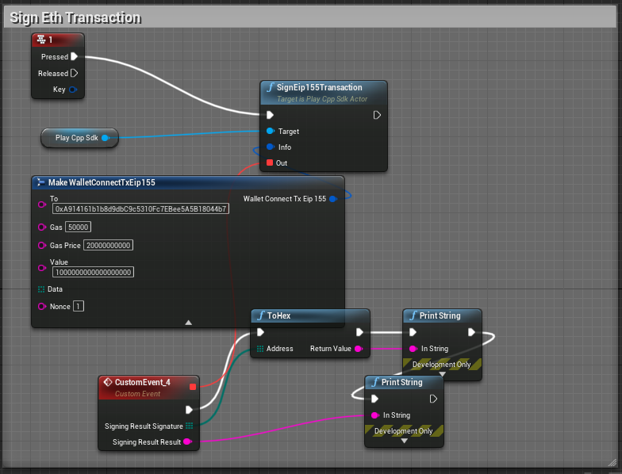622x474 pixels.
Task: Click the Released execution pin on key 1 node
Action: [x=74, y=74]
